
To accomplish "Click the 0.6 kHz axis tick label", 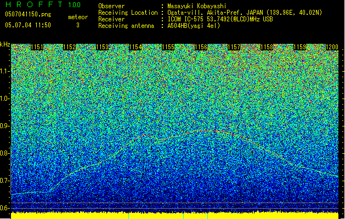I will [4, 208].
